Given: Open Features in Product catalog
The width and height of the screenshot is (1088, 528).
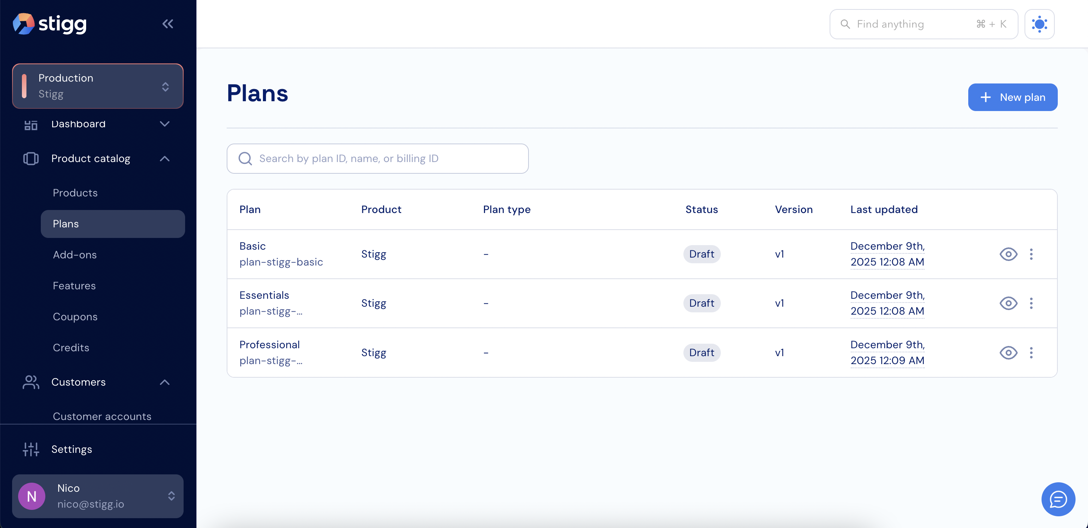Looking at the screenshot, I should coord(74,286).
